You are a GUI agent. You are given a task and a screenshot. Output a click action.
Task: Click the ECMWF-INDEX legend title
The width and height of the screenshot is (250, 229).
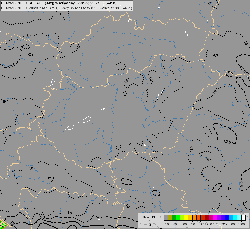(x=150, y=217)
